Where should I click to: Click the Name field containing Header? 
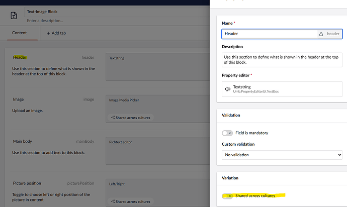point(269,34)
